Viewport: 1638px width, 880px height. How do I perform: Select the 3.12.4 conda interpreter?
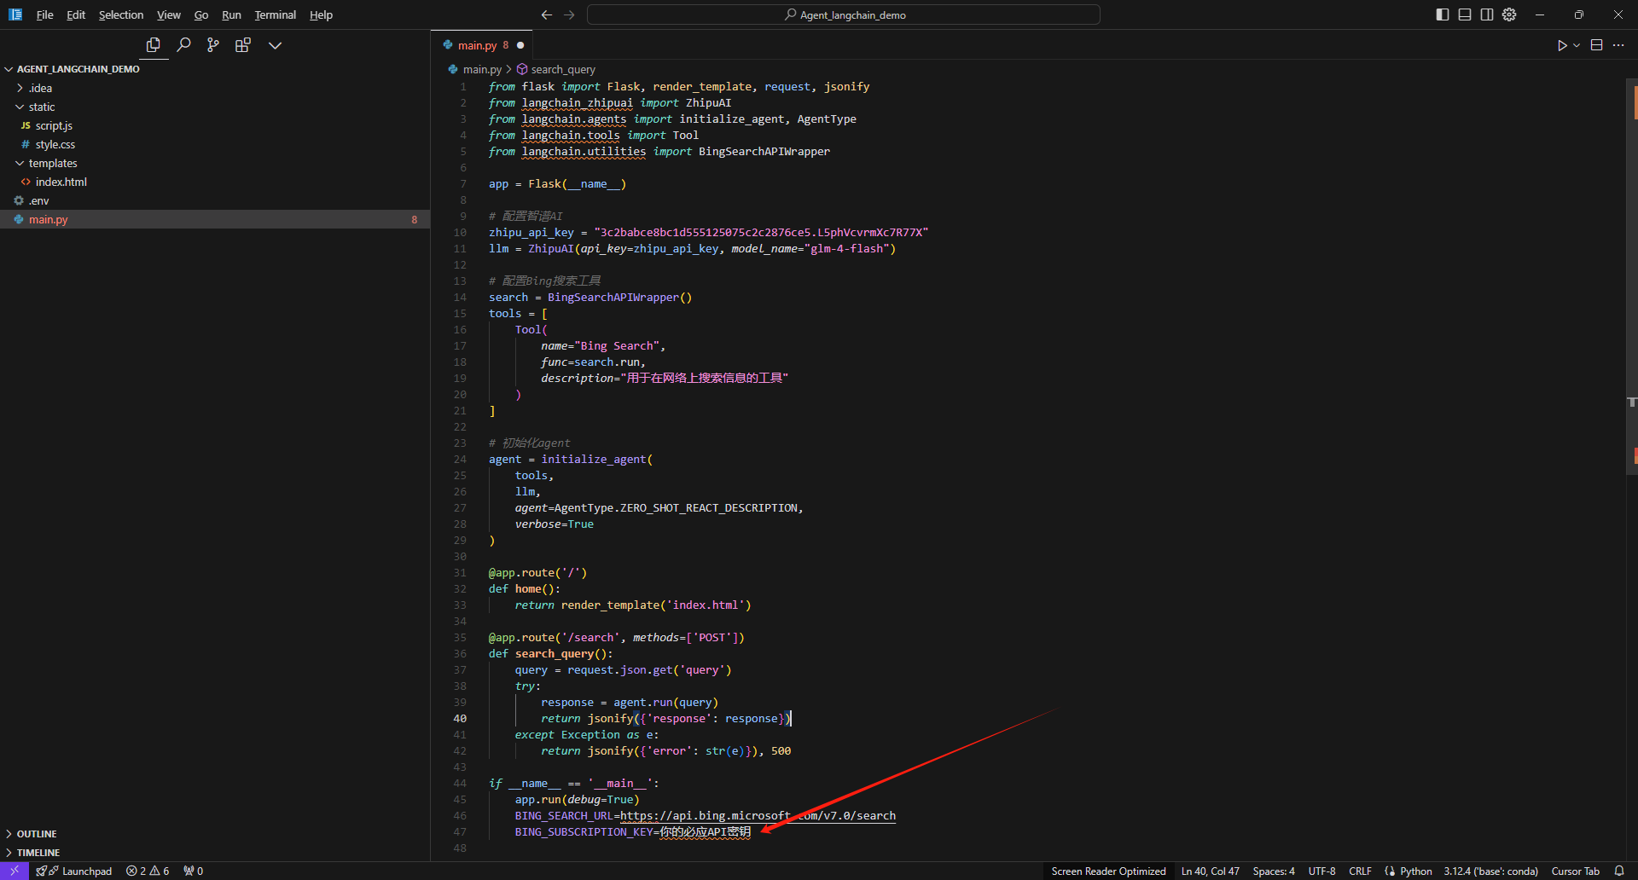coord(1490,871)
